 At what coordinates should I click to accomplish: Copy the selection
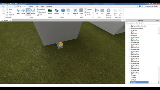[x=9, y=9]
